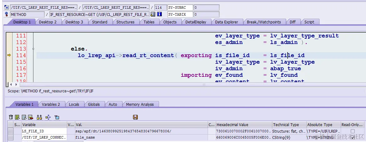Click the sap/apf/dt/ value cell
Image resolution: width=366 pixels, height=142 pixels.
[141, 131]
